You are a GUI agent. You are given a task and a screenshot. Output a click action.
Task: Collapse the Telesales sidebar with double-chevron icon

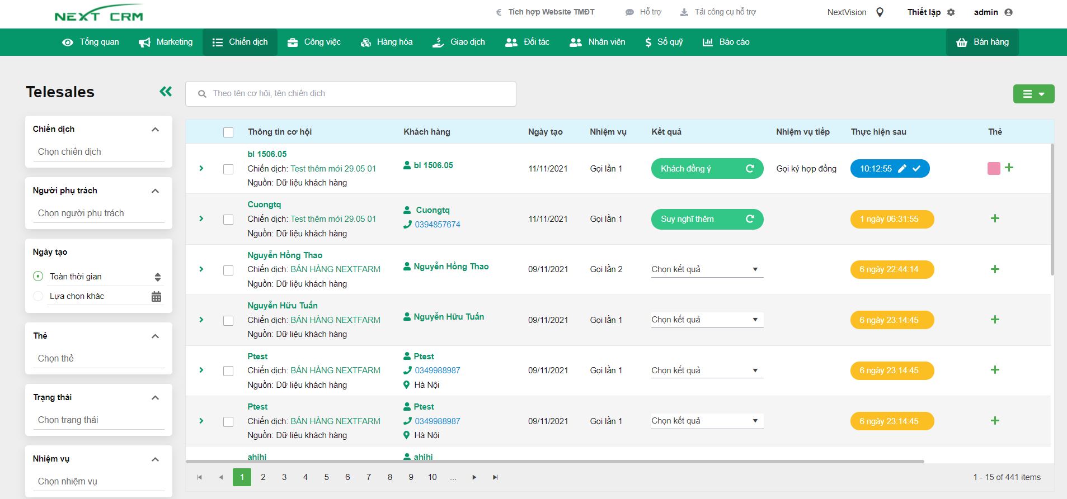[166, 92]
